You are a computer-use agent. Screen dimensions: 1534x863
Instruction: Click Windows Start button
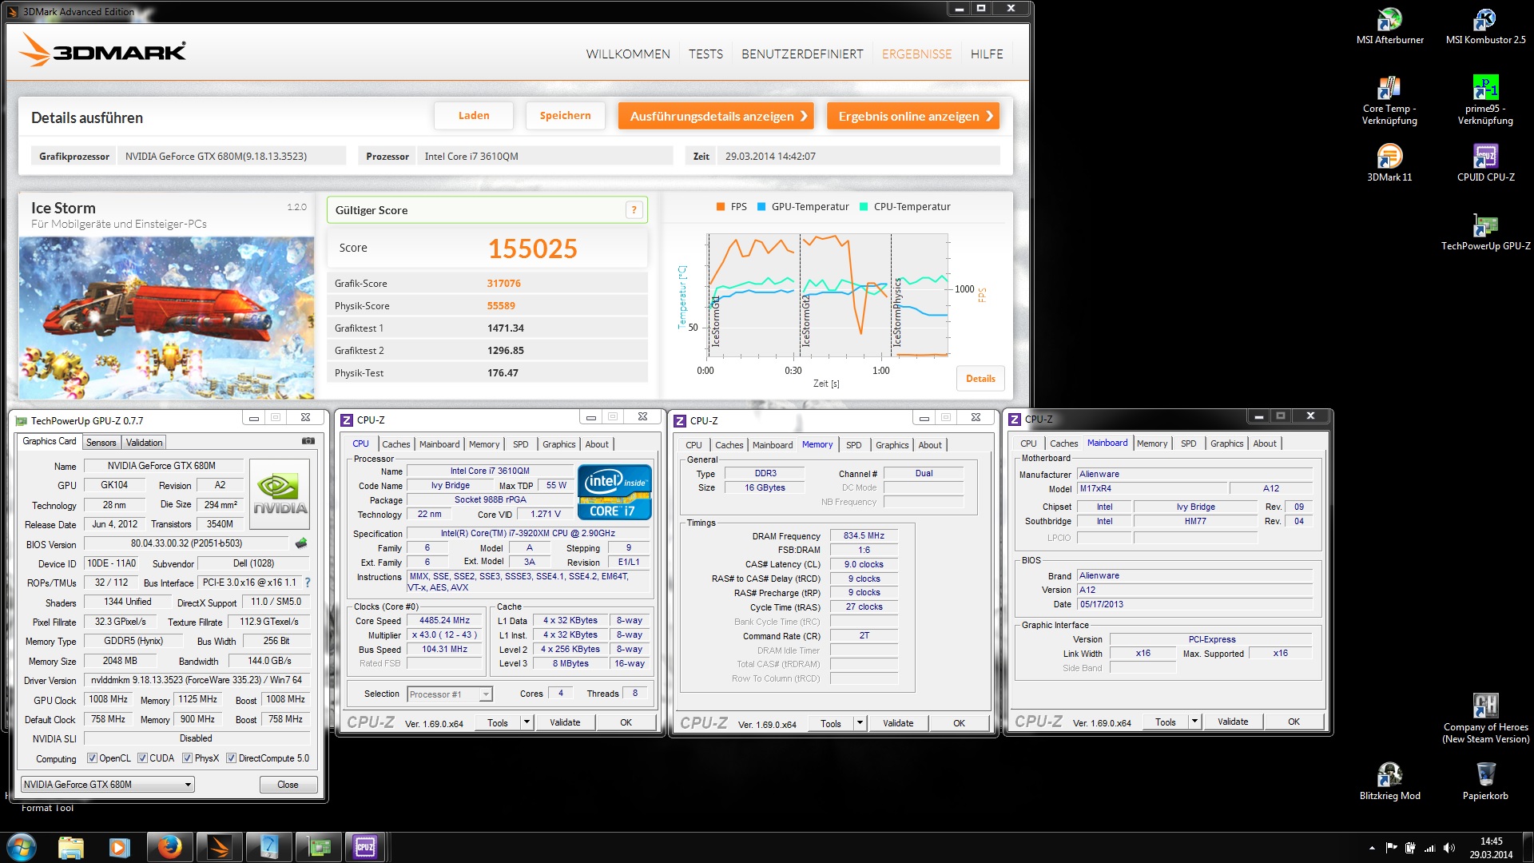pyautogui.click(x=22, y=847)
